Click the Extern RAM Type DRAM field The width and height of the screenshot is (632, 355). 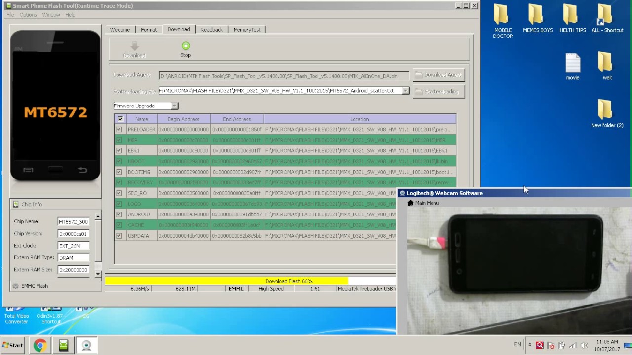[x=74, y=258]
